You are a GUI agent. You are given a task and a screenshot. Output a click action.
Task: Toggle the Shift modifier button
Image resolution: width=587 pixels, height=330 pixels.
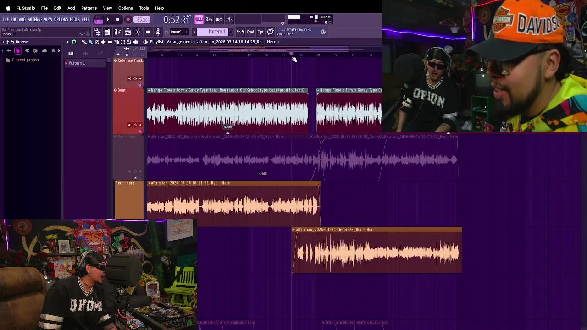pos(240,32)
